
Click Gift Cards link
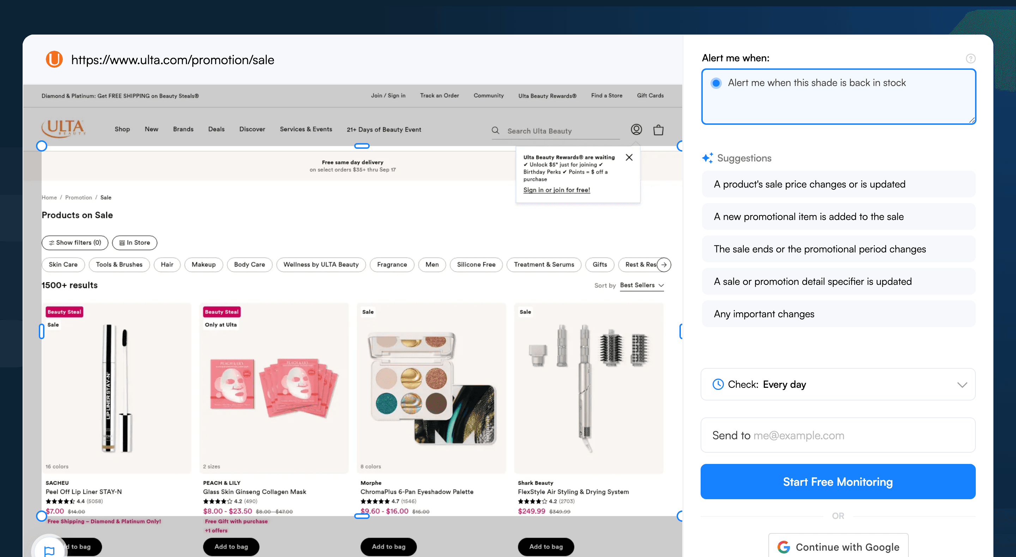coord(650,96)
